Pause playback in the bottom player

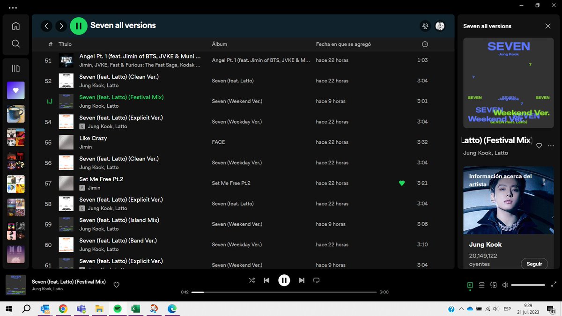tap(284, 280)
